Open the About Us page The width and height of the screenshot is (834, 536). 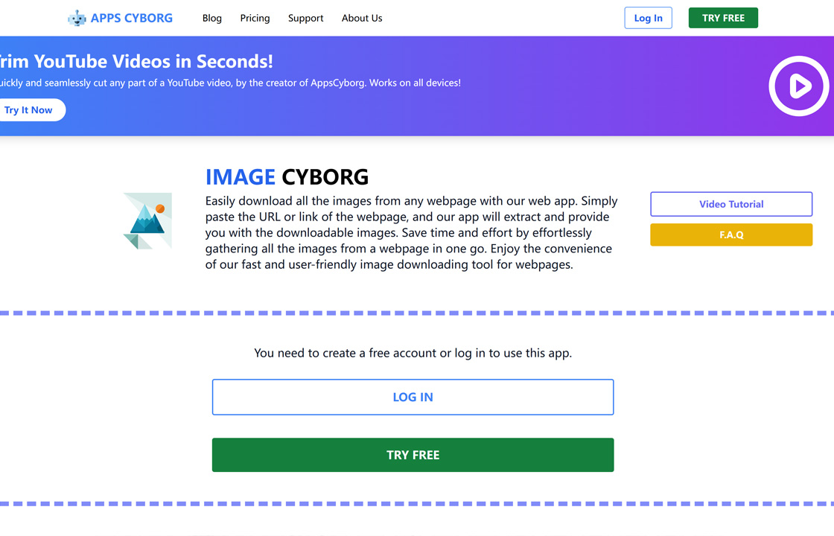click(362, 18)
